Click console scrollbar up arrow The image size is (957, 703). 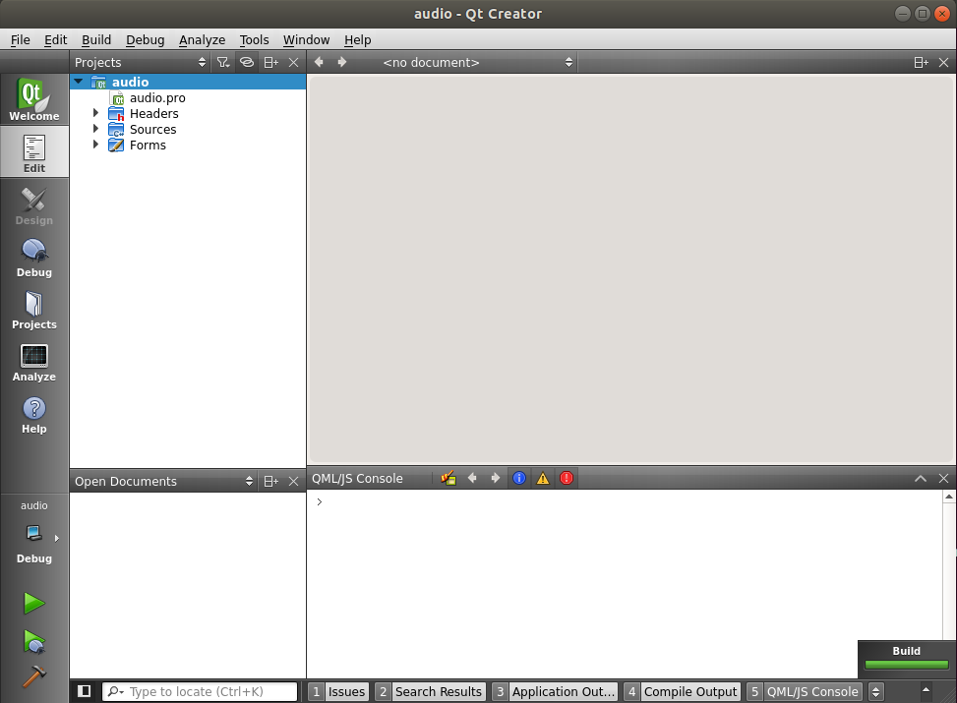click(949, 497)
